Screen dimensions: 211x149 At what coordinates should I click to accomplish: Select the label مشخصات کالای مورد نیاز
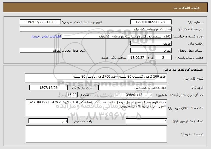point(186,108)
